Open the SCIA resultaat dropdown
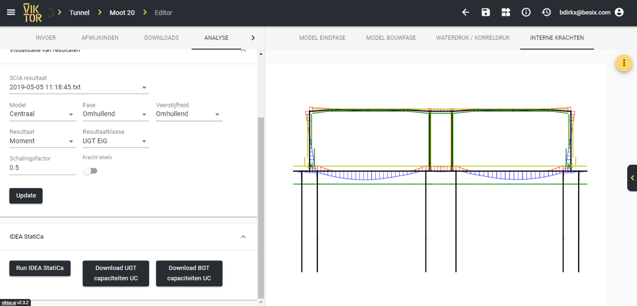Screen dimensions: 637x306 [x=79, y=87]
